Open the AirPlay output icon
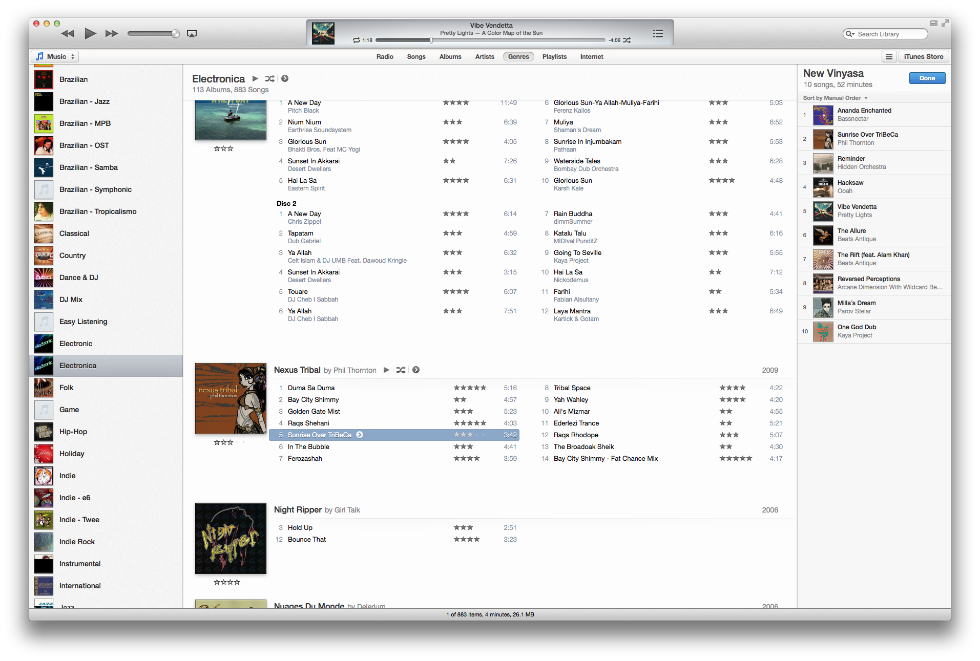 (x=192, y=34)
